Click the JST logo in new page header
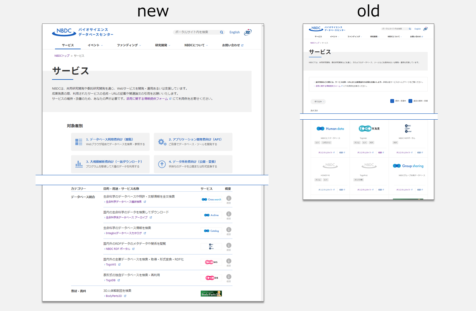 pyautogui.click(x=248, y=32)
